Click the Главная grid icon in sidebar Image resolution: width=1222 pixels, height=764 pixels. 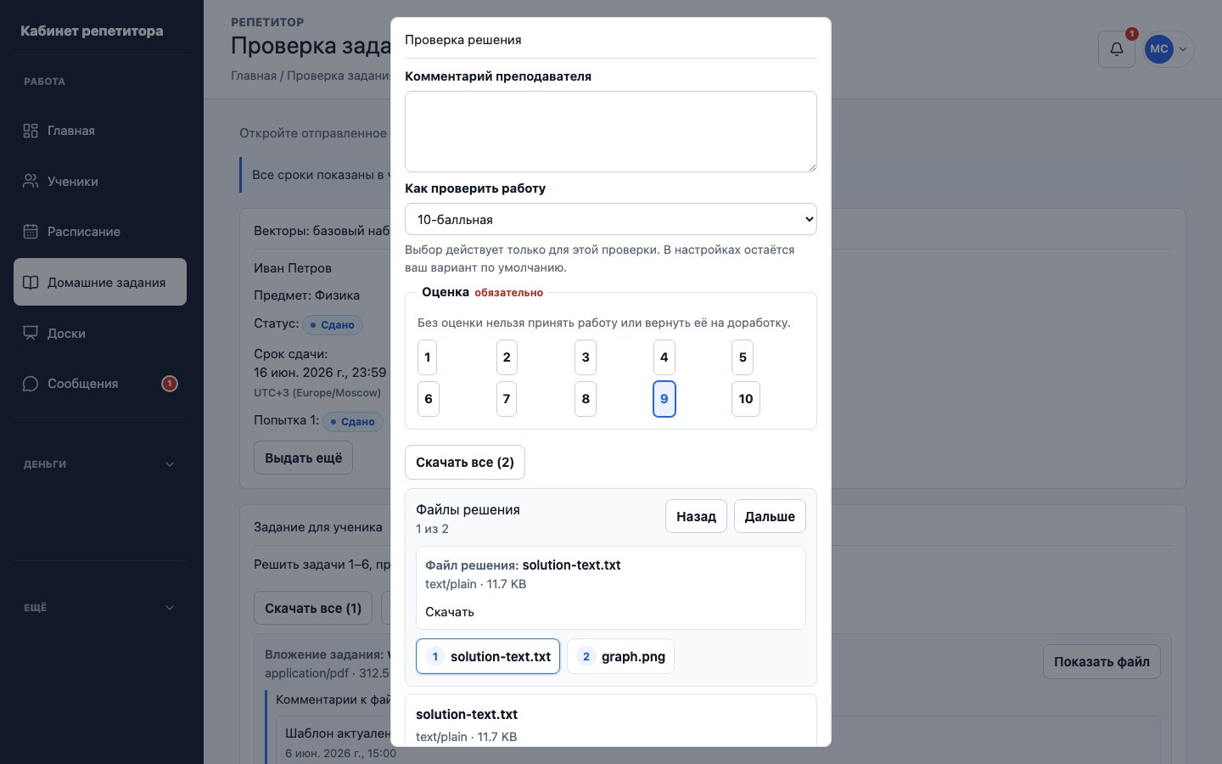tap(31, 131)
